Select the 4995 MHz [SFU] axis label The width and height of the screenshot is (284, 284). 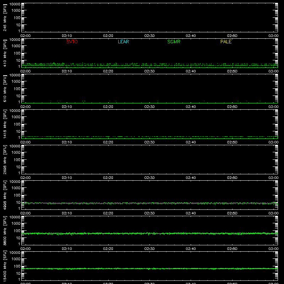coord(5,195)
